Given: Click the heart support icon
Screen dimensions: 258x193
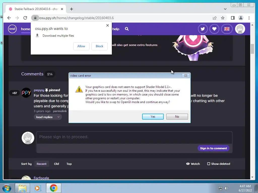Looking at the screenshot, I should (x=214, y=29).
